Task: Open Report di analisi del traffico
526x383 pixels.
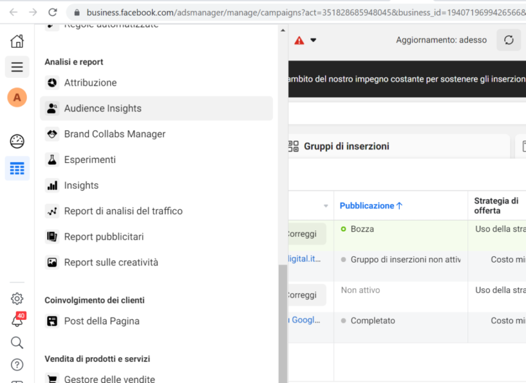Action: (x=156, y=211)
